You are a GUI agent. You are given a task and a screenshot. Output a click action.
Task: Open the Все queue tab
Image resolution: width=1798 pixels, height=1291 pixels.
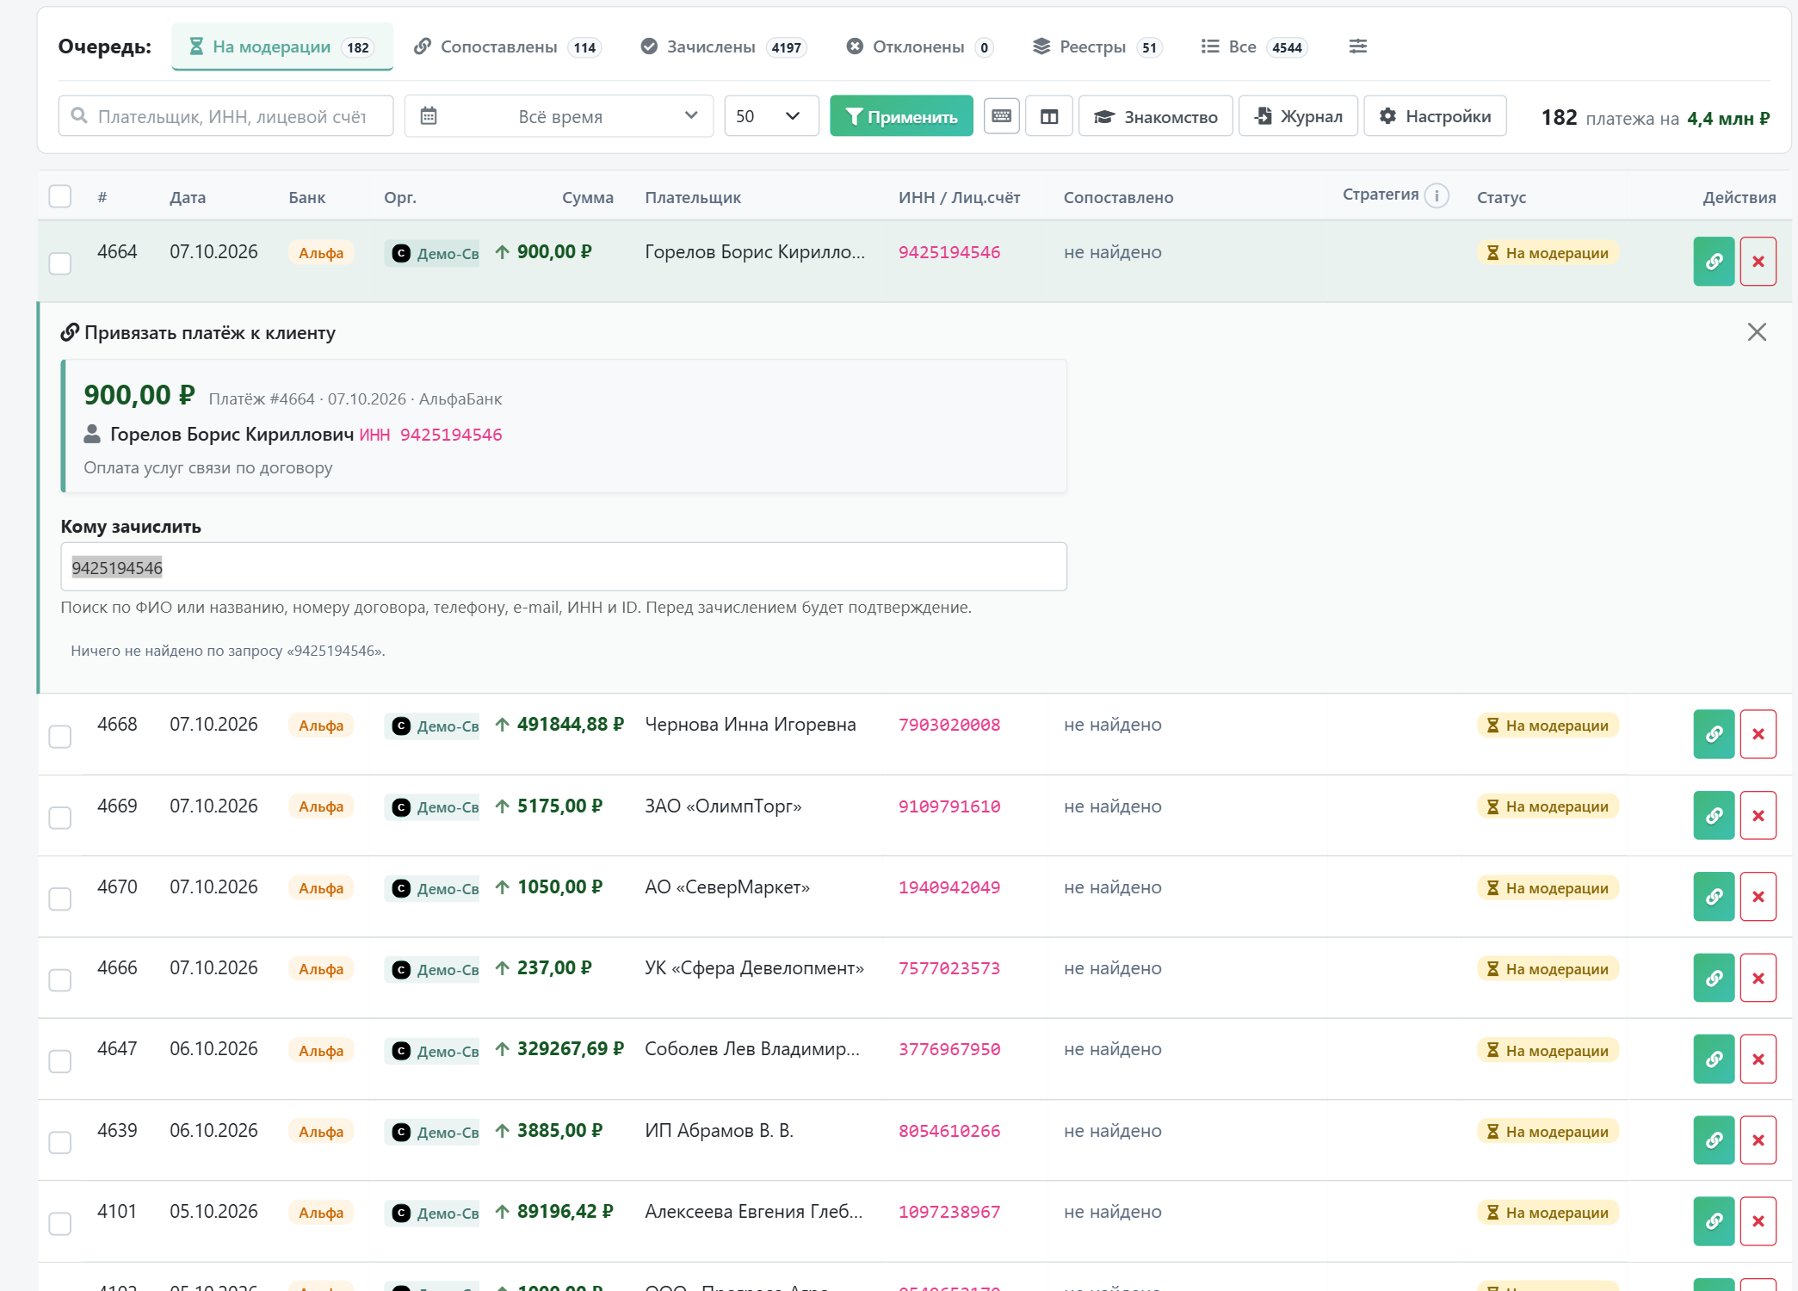pyautogui.click(x=1254, y=46)
